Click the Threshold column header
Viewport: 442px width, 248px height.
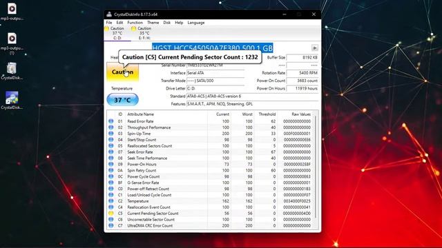pyautogui.click(x=267, y=114)
